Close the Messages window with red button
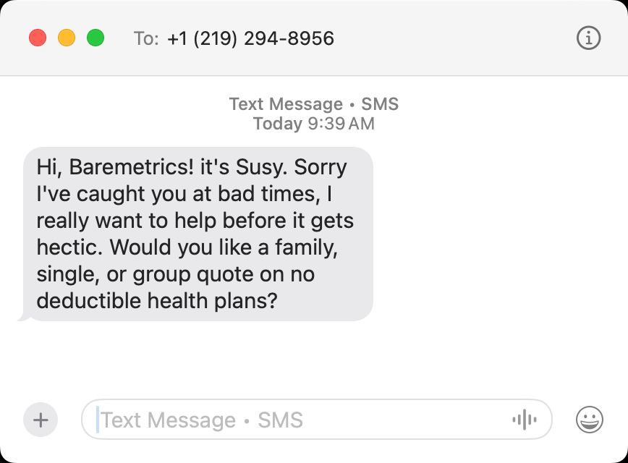 pos(38,38)
